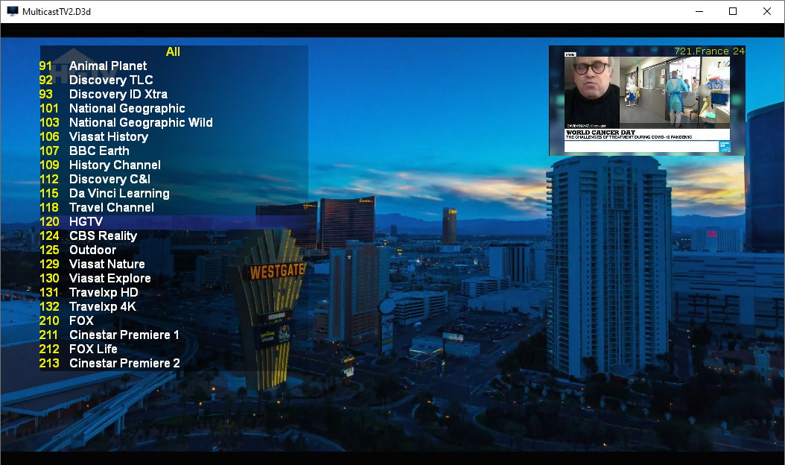Open channel 118 Travel Channel
This screenshot has height=465, width=785.
[174, 207]
